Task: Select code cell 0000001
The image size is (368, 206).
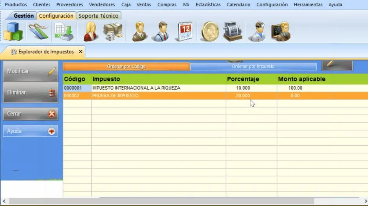Action: tap(77, 88)
